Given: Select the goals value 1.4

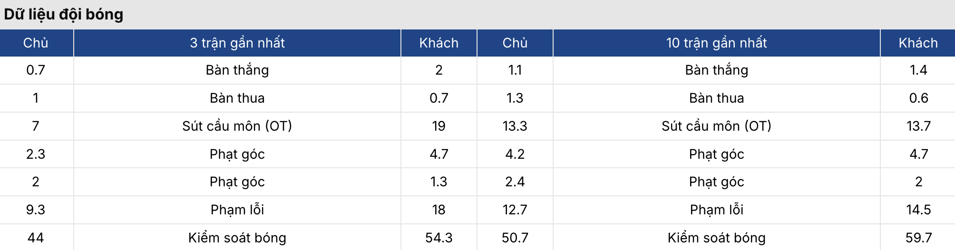Looking at the screenshot, I should point(918,70).
